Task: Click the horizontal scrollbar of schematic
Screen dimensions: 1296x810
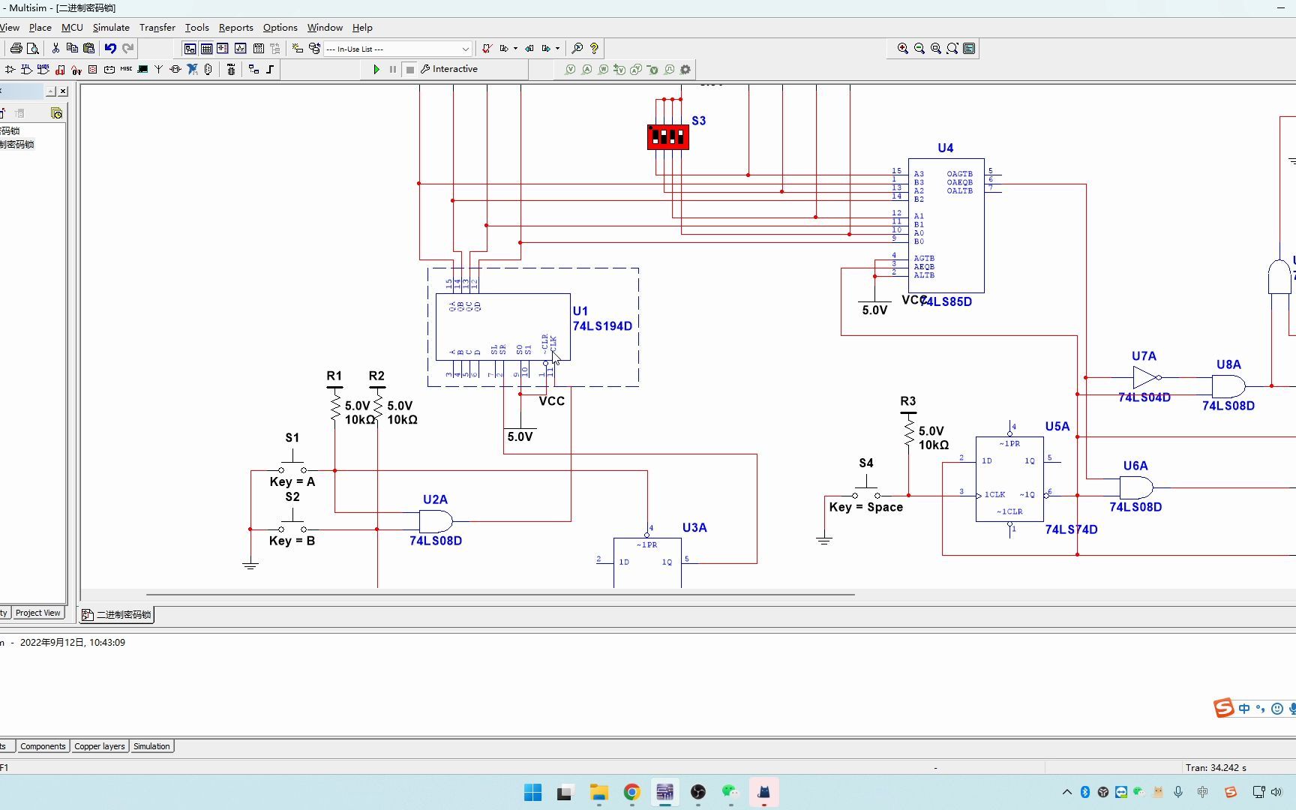Action: coord(500,595)
